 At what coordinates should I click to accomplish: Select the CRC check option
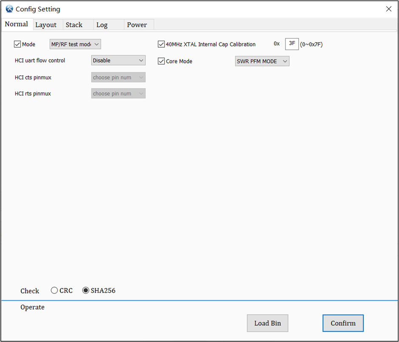(x=54, y=290)
